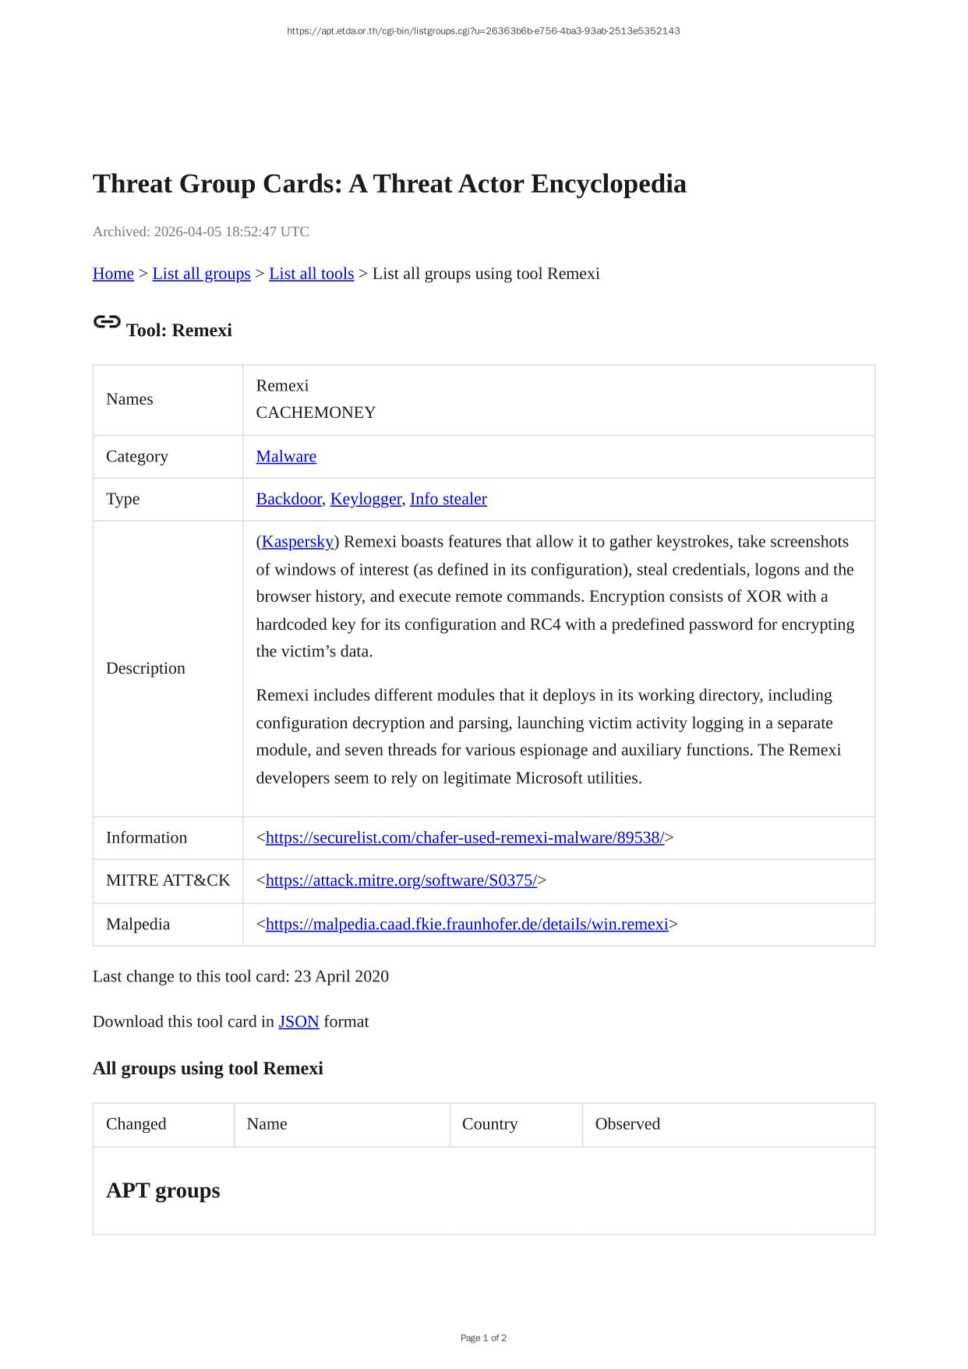Open the Malpedia win.remexi link
Screen dimensions: 968x1369
[467, 925]
